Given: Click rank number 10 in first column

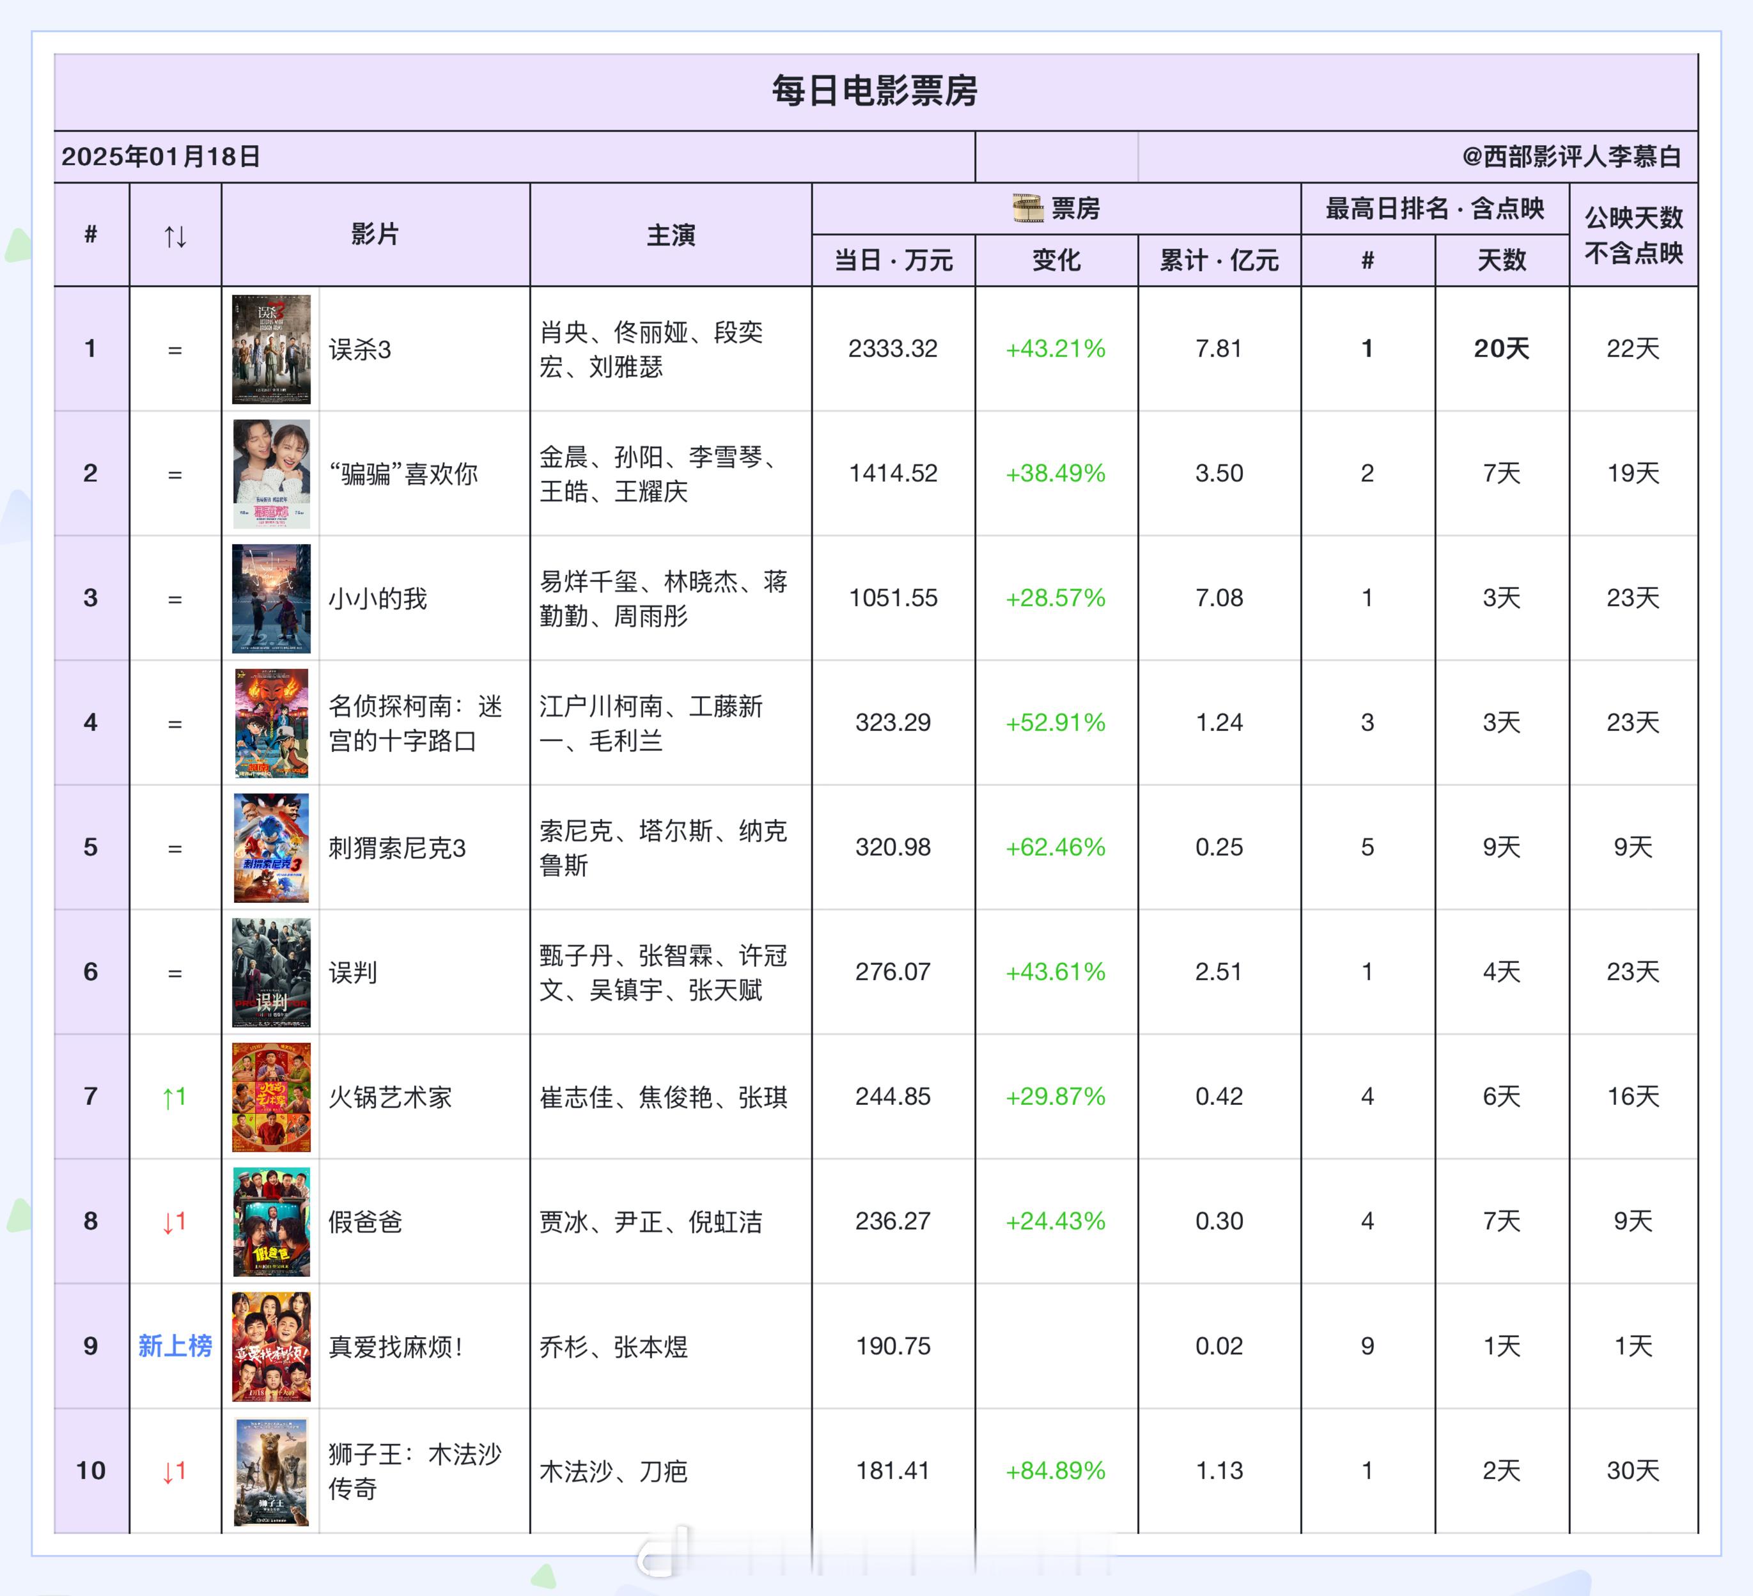Looking at the screenshot, I should tap(90, 1471).
